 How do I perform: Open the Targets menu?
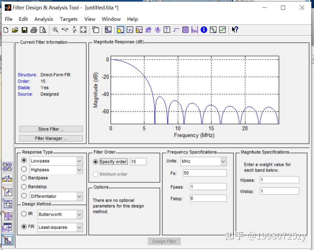click(69, 19)
